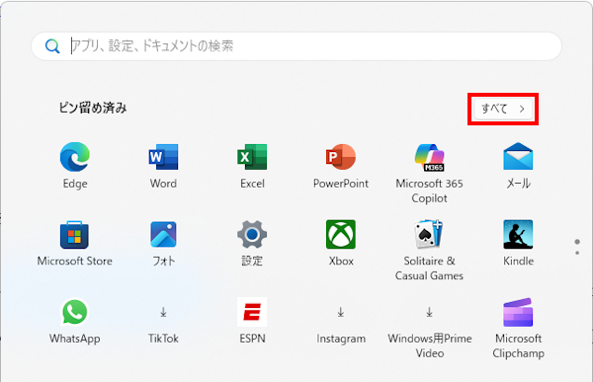Launch Microsoft Store

click(x=74, y=235)
